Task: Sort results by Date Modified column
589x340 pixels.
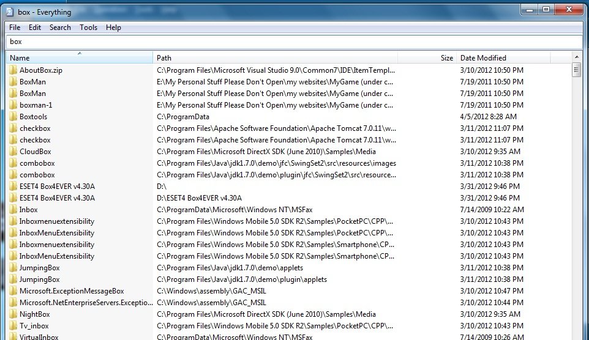Action: tap(503, 58)
